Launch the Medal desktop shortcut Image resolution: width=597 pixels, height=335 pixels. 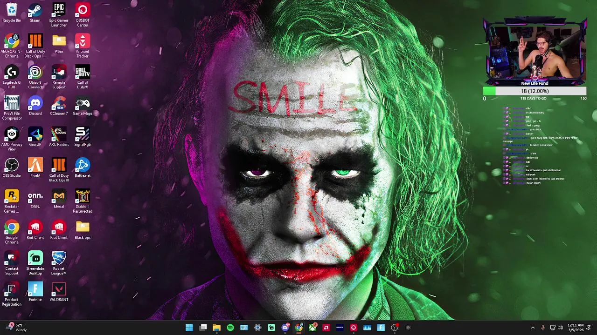pyautogui.click(x=59, y=199)
